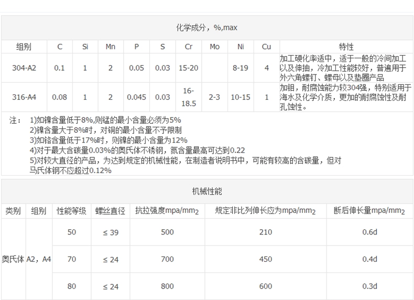
Task: Click the ≤ 39 screw diameter cell
Action: 111,232
